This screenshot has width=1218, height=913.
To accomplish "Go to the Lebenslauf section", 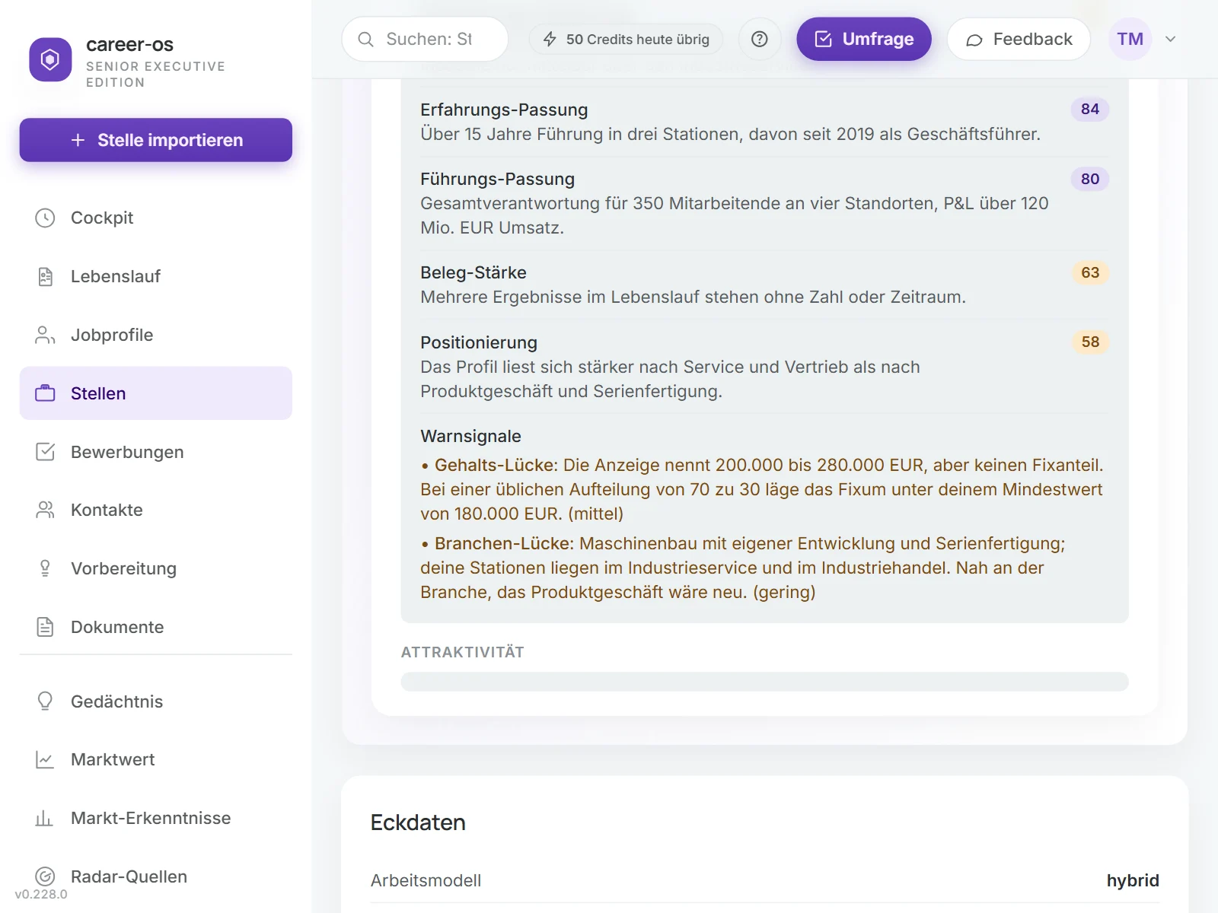I will click(156, 277).
